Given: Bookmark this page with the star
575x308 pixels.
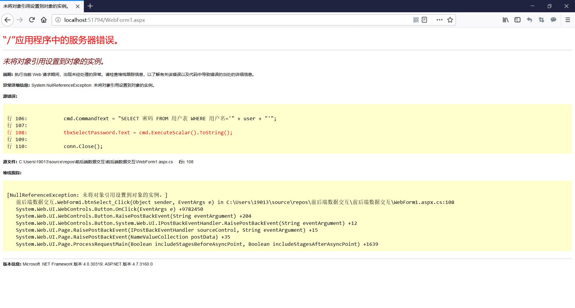Looking at the screenshot, I should coord(450,20).
